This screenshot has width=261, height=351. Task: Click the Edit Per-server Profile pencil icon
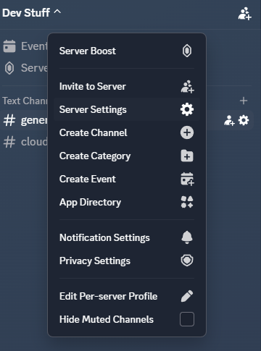tap(187, 296)
